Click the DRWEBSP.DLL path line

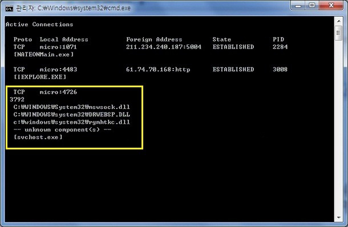[x=72, y=115]
